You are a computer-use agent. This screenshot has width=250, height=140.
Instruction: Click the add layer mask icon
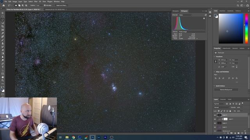point(231,133)
